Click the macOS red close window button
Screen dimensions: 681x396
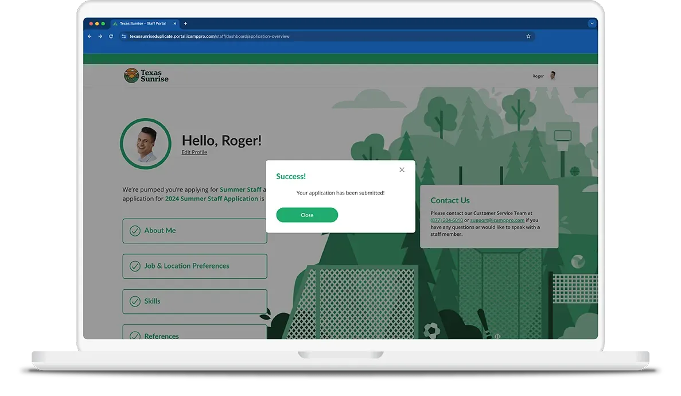pos(91,24)
